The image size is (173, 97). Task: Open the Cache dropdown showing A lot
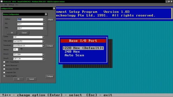click(44, 37)
